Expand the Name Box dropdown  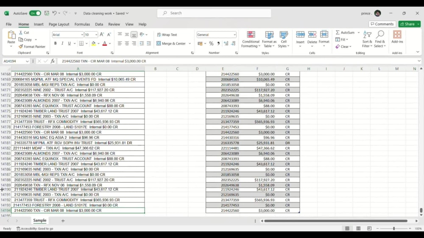tap(27, 61)
